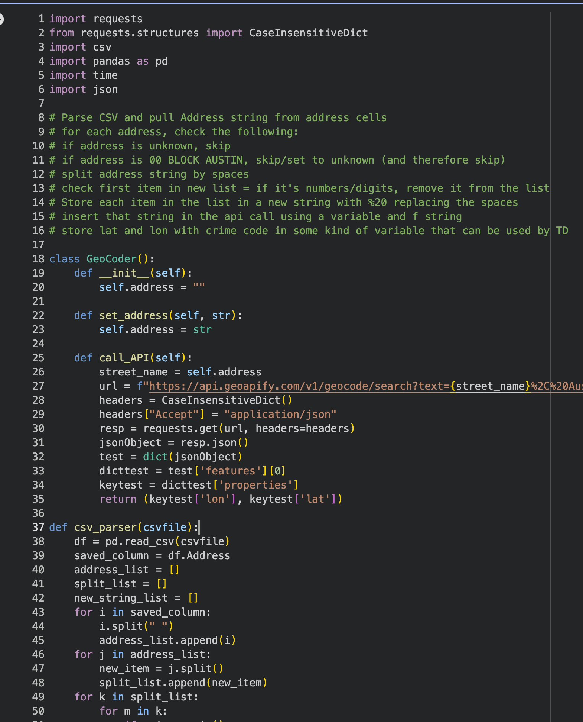Click 'for j in address_list:' loop line
The width and height of the screenshot is (583, 722).
click(143, 655)
